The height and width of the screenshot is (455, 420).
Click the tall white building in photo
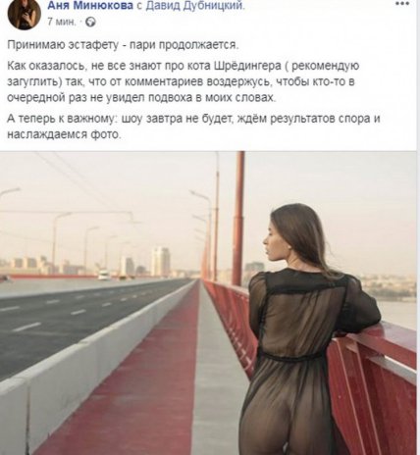(160, 261)
